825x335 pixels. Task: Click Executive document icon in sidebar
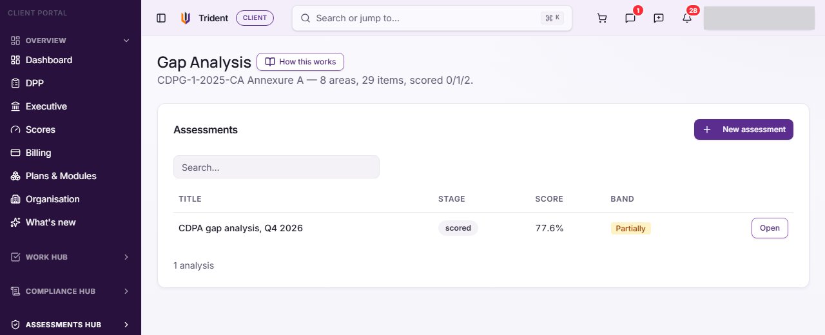coord(15,106)
